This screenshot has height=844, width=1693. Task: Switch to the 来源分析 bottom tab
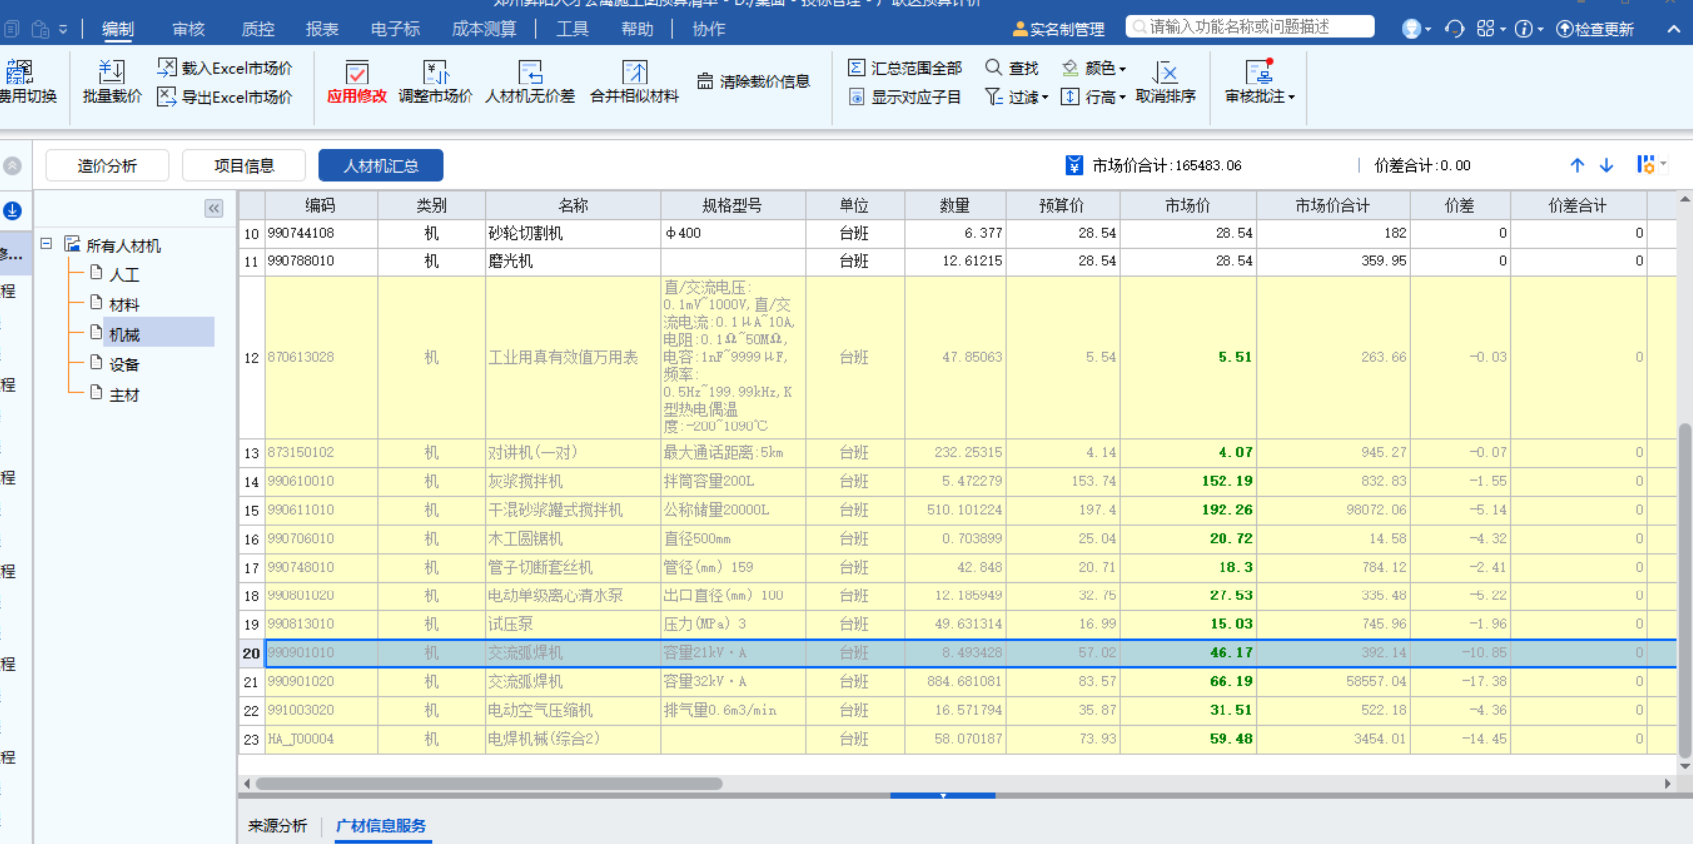(x=278, y=826)
